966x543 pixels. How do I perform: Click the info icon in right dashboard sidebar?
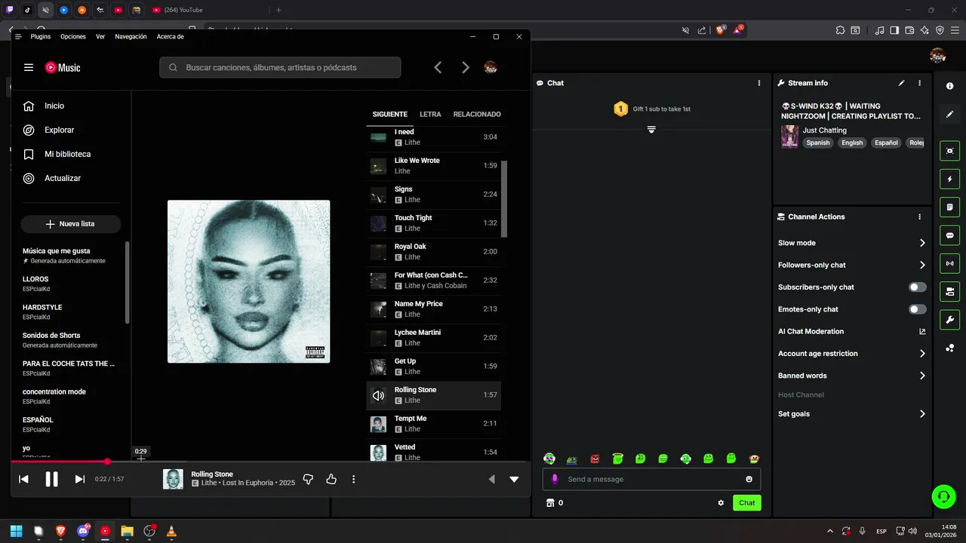949,86
